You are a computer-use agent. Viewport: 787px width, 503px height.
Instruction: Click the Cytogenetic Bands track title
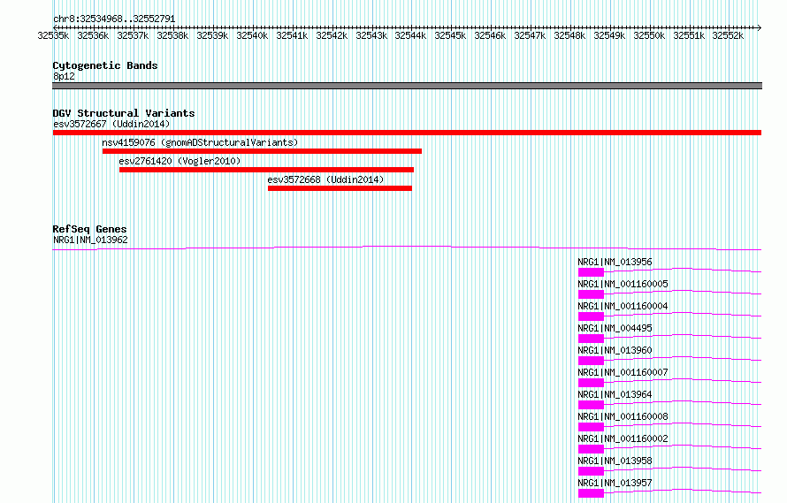(x=105, y=65)
